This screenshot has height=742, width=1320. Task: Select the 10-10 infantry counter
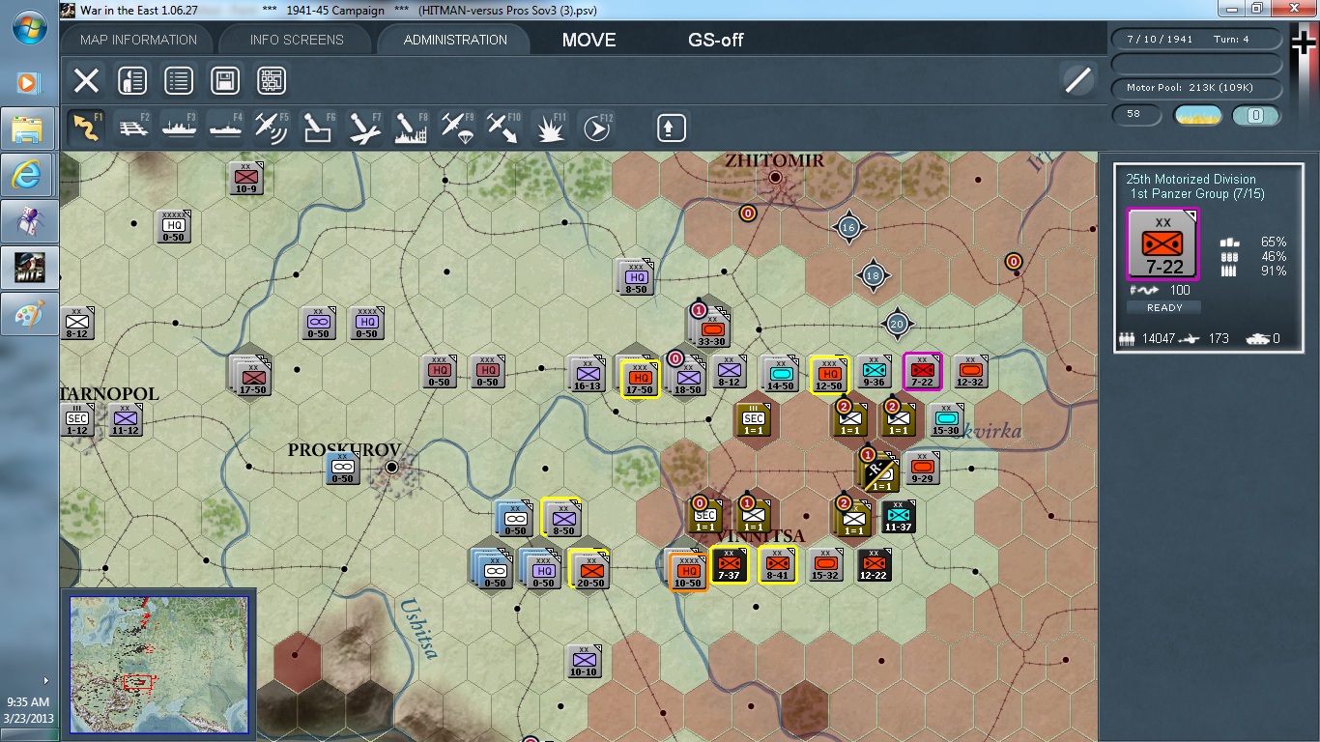coord(583,662)
